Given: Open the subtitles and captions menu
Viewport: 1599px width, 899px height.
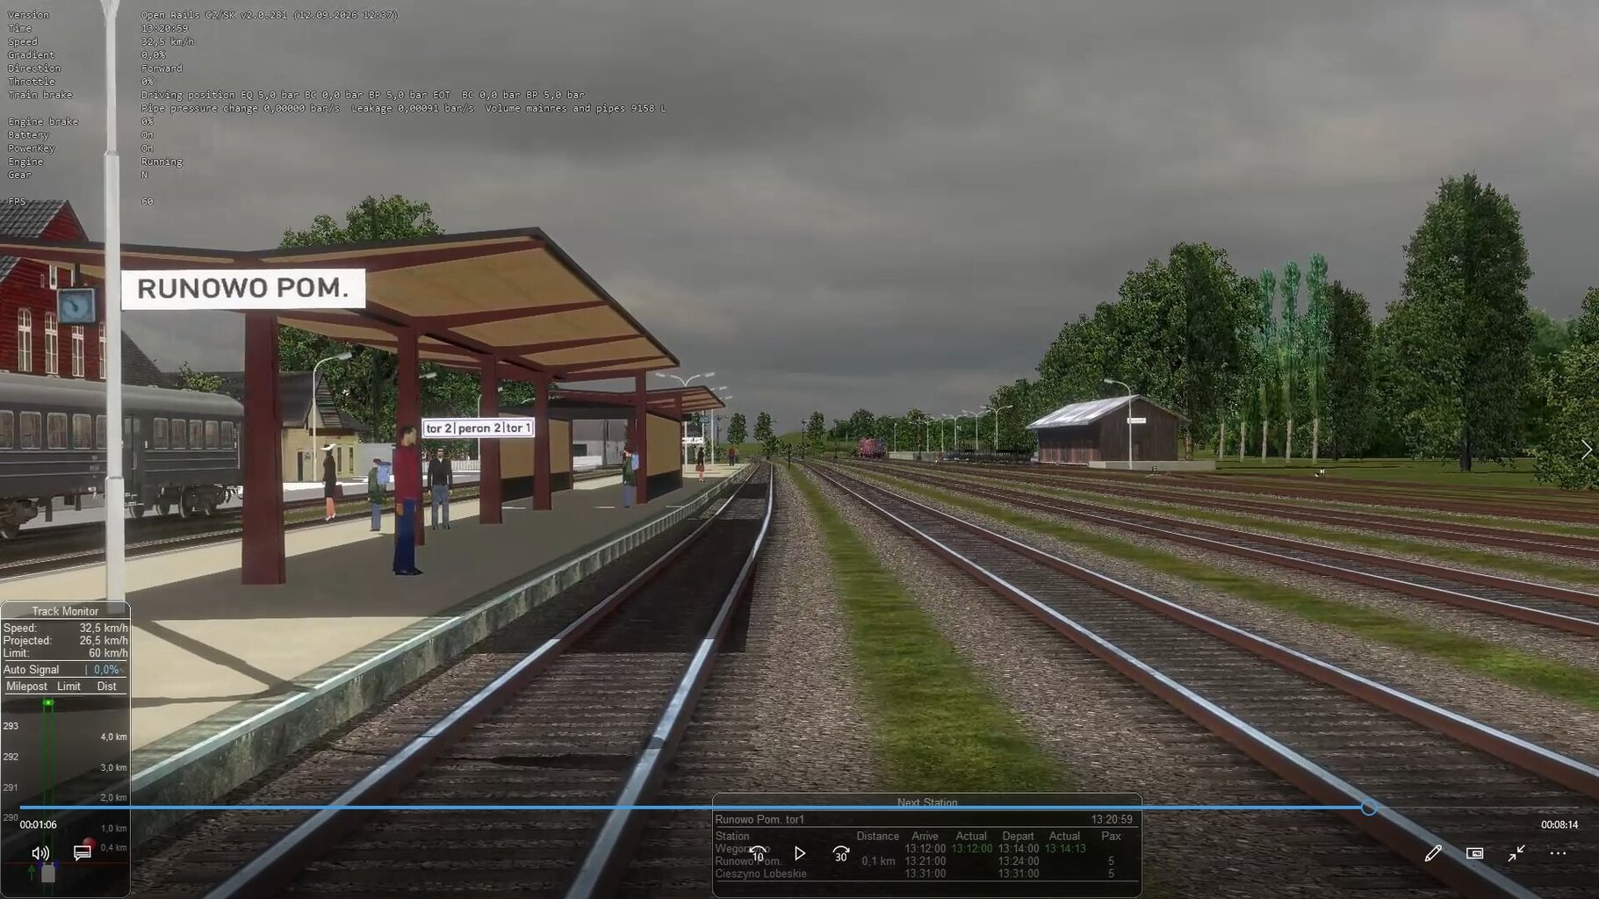Looking at the screenshot, I should [82, 853].
